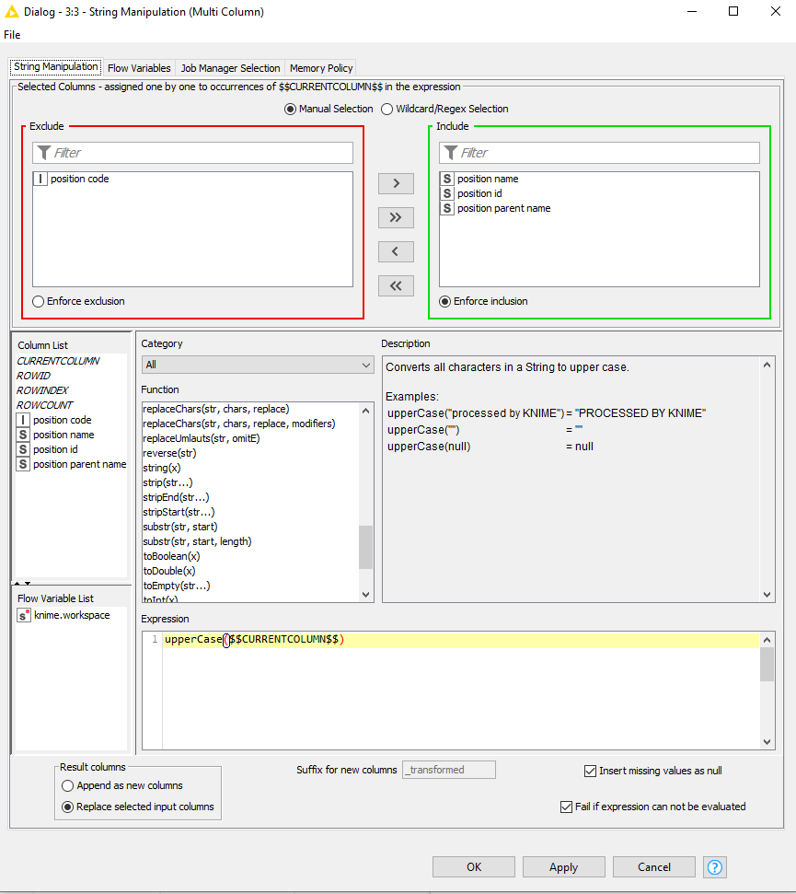
Task: Choose Enforce inclusion option
Action: [x=445, y=302]
